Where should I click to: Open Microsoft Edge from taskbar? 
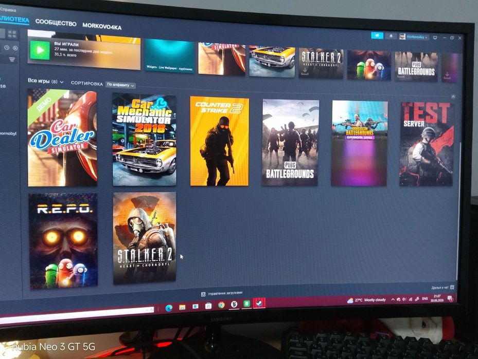pyautogui.click(x=169, y=308)
